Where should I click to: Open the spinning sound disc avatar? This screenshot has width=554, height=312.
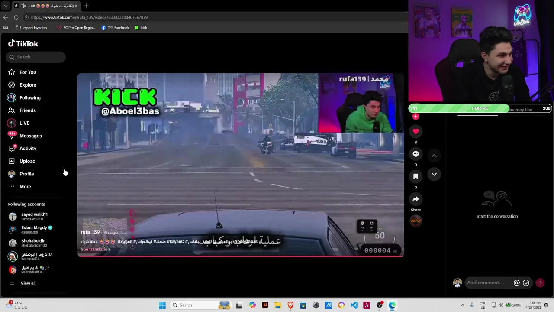[415, 221]
